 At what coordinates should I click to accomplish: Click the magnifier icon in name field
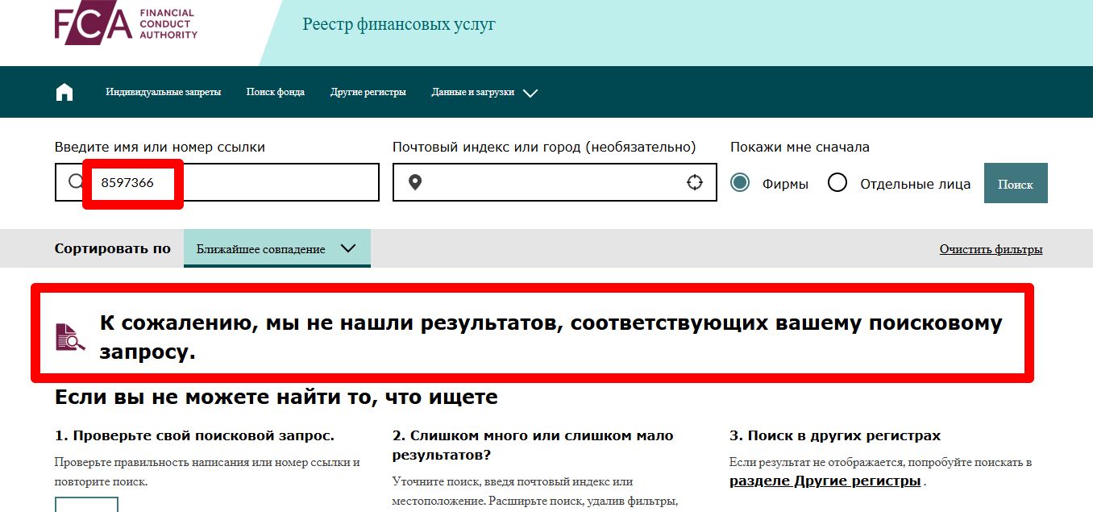click(75, 181)
